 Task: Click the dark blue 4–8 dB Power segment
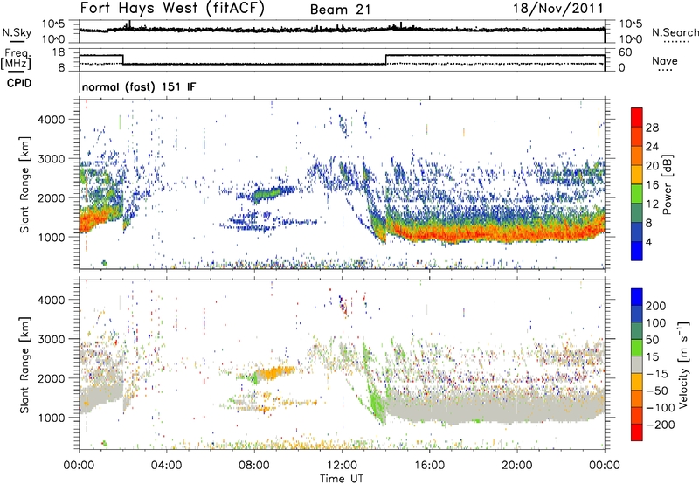[x=637, y=232]
